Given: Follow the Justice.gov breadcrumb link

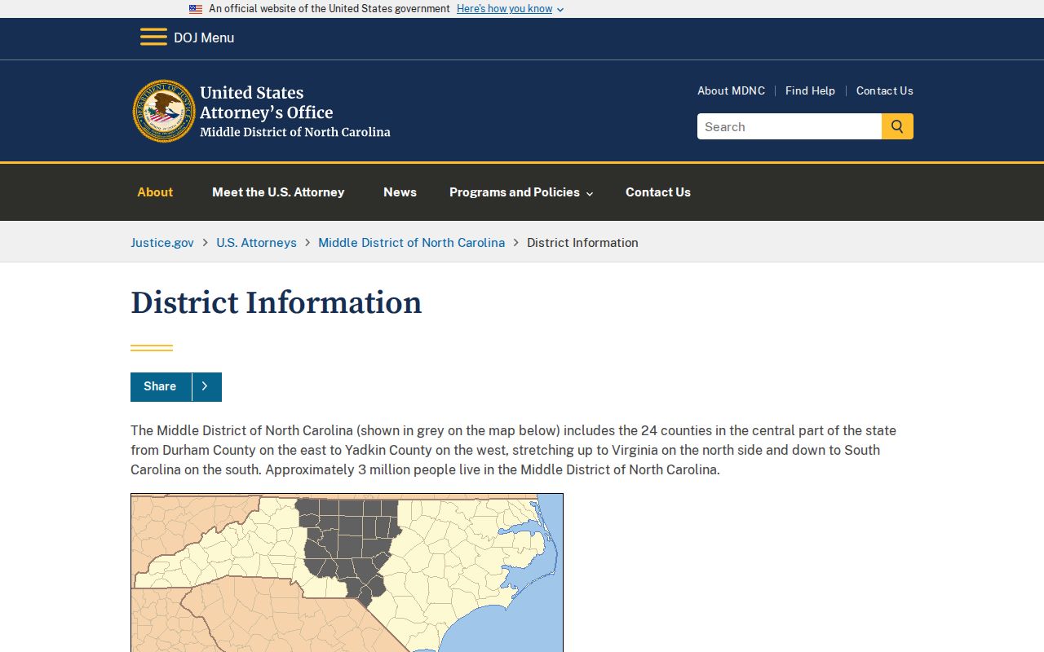Looking at the screenshot, I should pyautogui.click(x=162, y=242).
